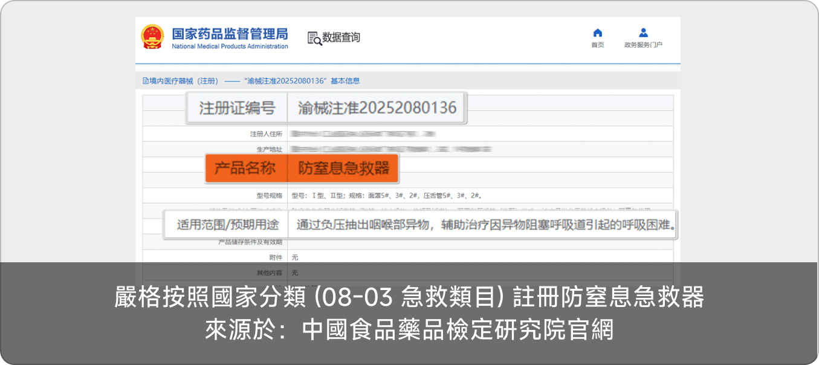Click the 适用范围/预期用途 highlighted label
The height and width of the screenshot is (365, 819).
(x=227, y=225)
